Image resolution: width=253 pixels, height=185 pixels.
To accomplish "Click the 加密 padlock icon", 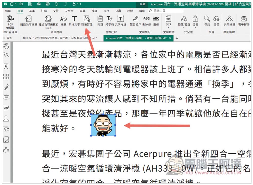I will (195, 19).
